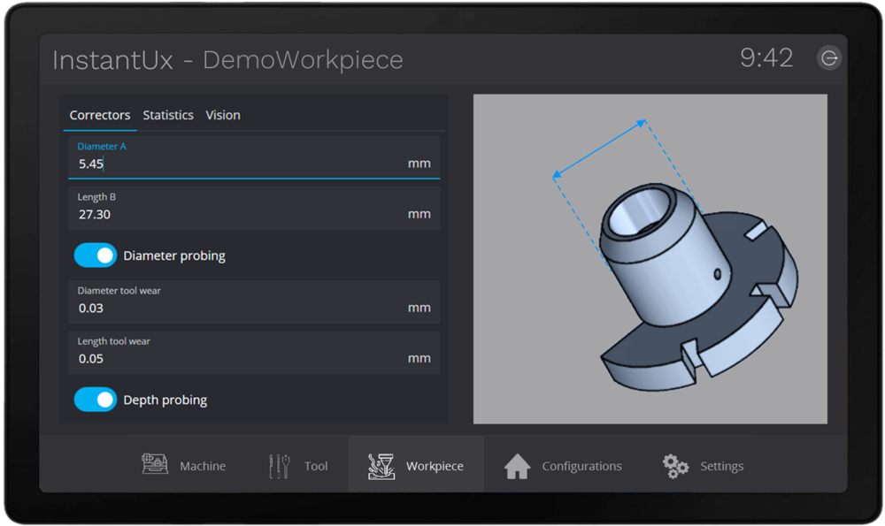885x526 pixels.
Task: Click the Workpiece milling icon
Action: tap(381, 465)
